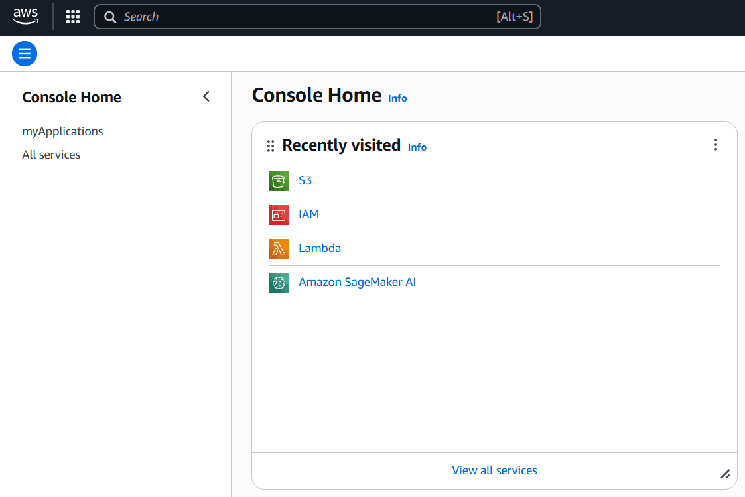This screenshot has width=745, height=497.
Task: Click the widget resize corner handle
Action: pyautogui.click(x=725, y=474)
